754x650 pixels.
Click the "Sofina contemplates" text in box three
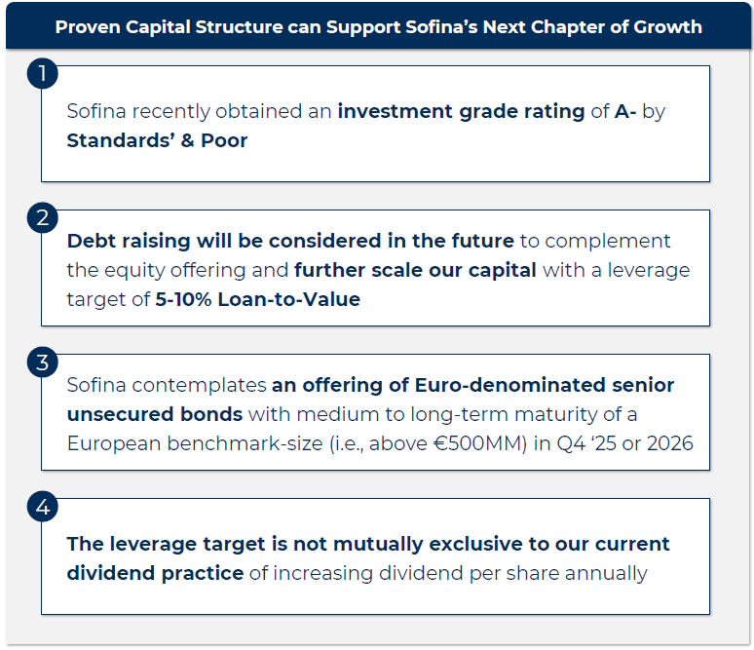coord(166,385)
